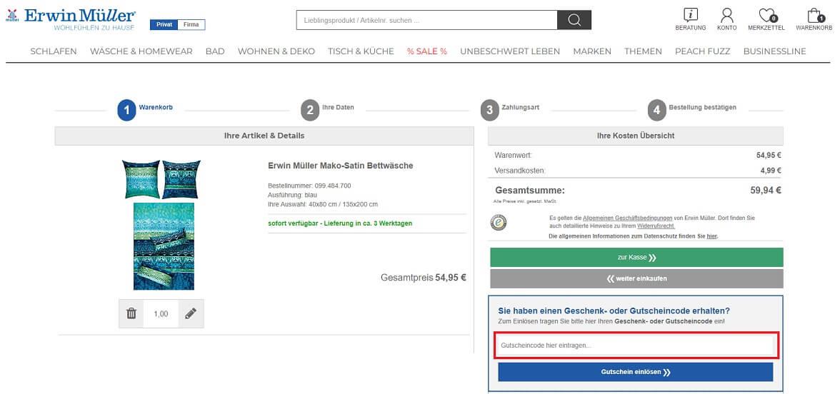The width and height of the screenshot is (840, 394).
Task: Open the Bettwäsche product image
Action: point(161,224)
